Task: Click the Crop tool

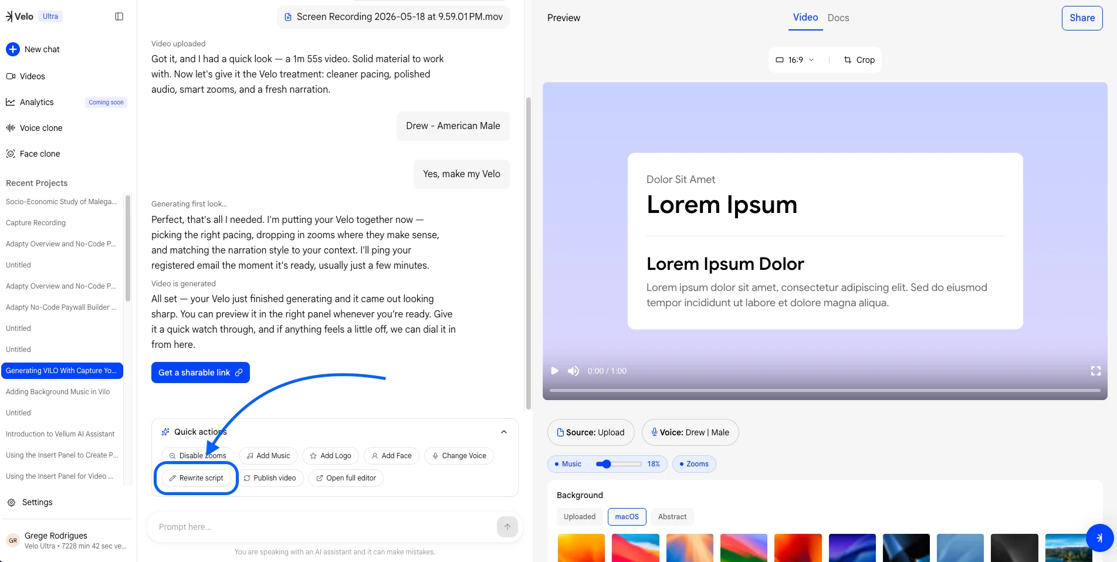Action: click(859, 60)
